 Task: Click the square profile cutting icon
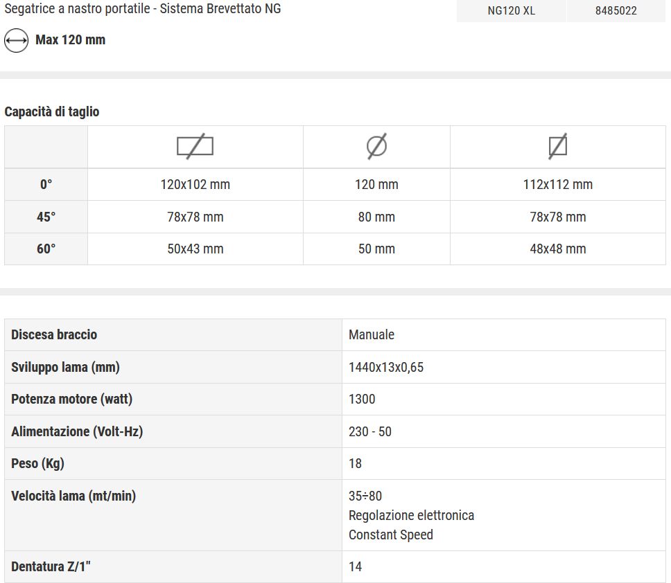pyautogui.click(x=557, y=146)
